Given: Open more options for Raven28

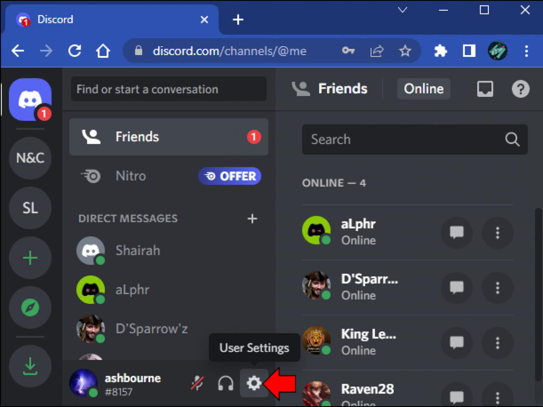Looking at the screenshot, I should pos(497,397).
